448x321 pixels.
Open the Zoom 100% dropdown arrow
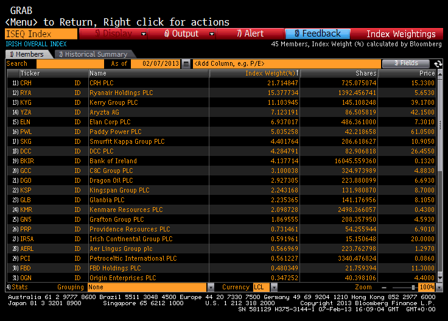(439, 287)
